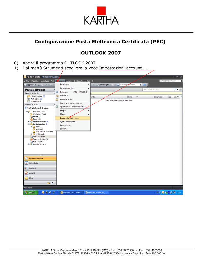Open Feed RSS folder in tree

[x=37, y=119]
